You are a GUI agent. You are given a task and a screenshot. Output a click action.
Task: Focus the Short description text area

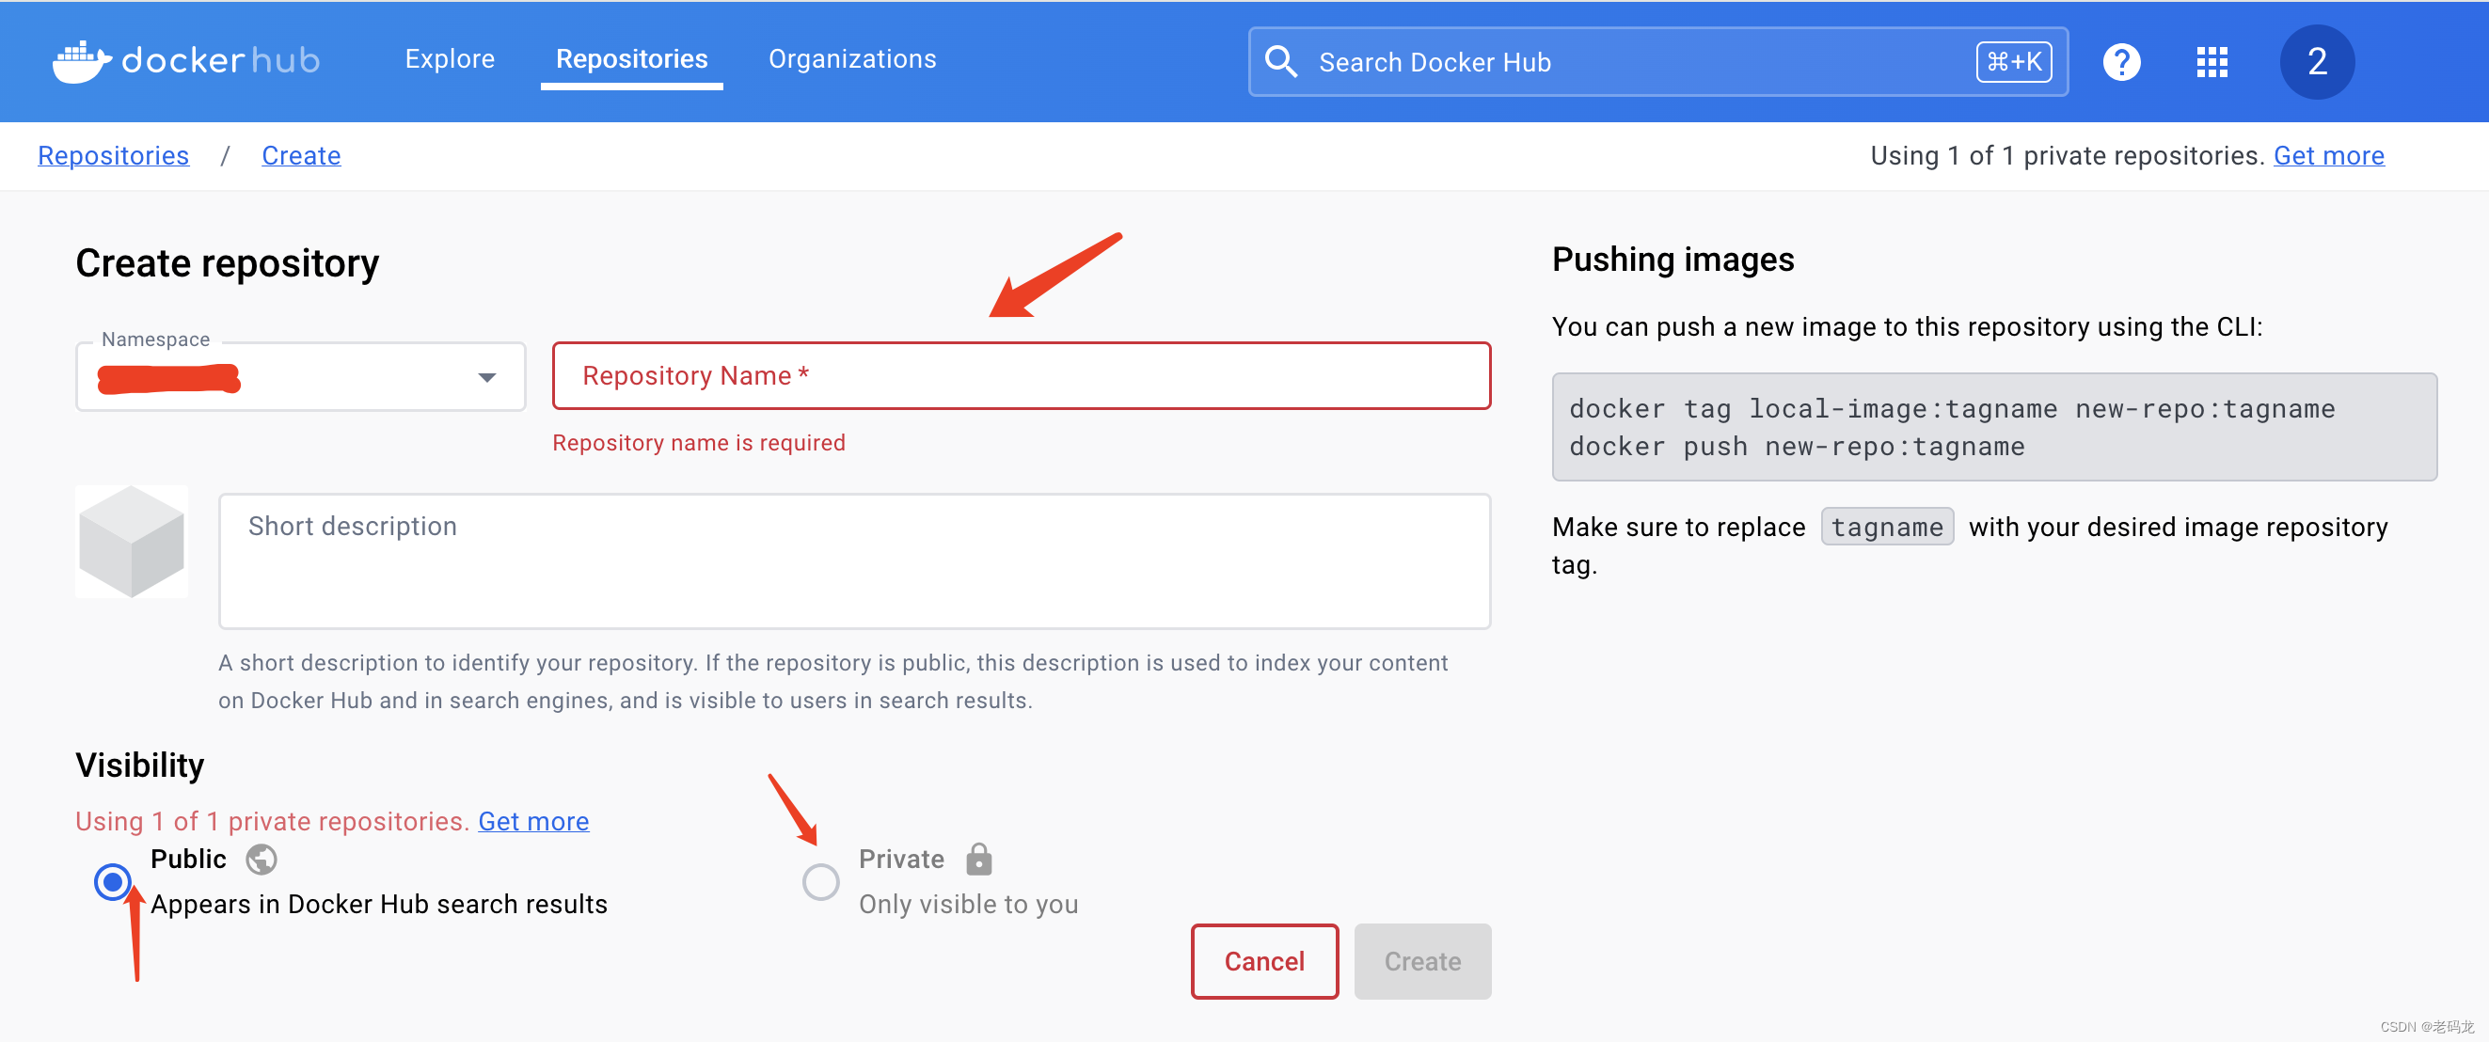(x=854, y=561)
